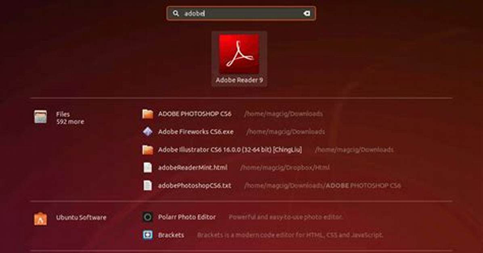
Task: Click the Ubuntu Software label
Action: tap(81, 217)
